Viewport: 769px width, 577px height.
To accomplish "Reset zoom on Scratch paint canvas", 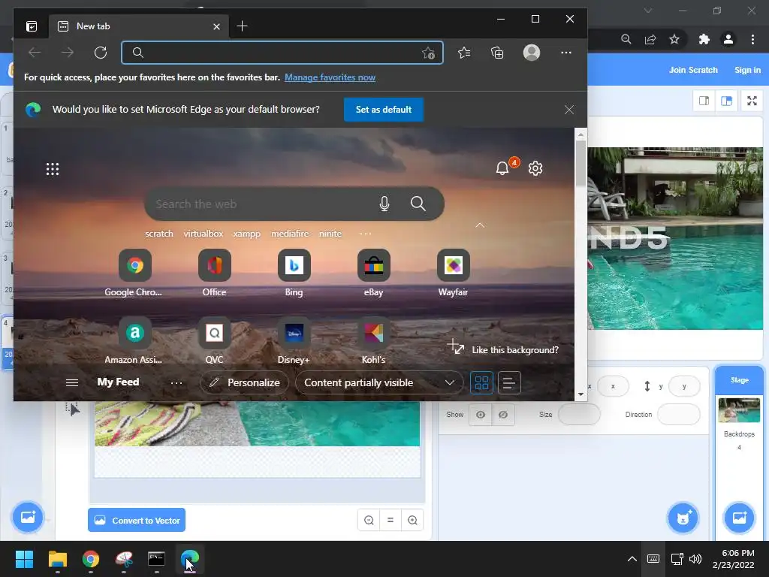I will click(391, 520).
